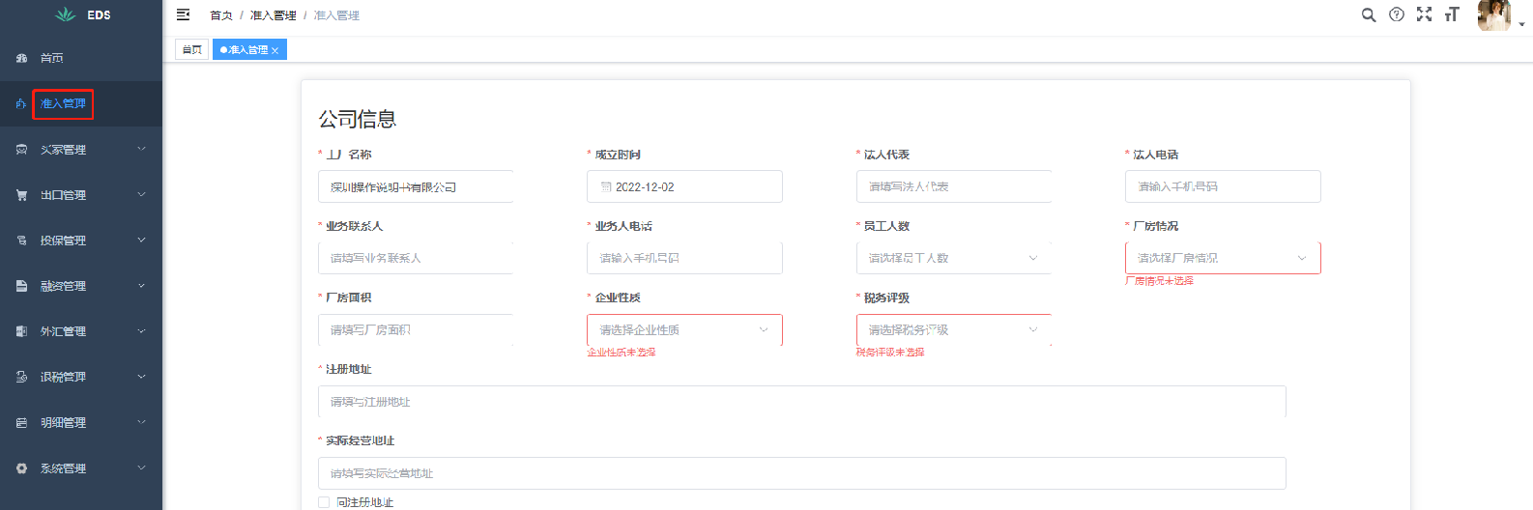Expand the 退税管理 submenu arrow
The width and height of the screenshot is (1533, 510).
point(141,377)
